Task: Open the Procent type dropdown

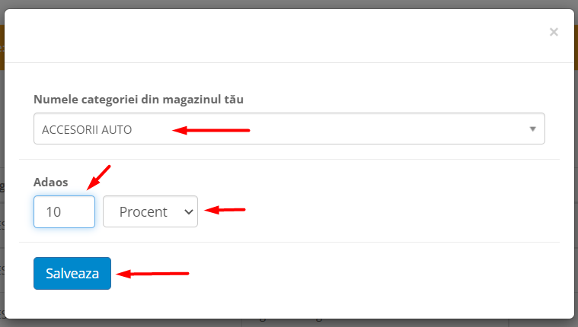Action: (x=150, y=211)
